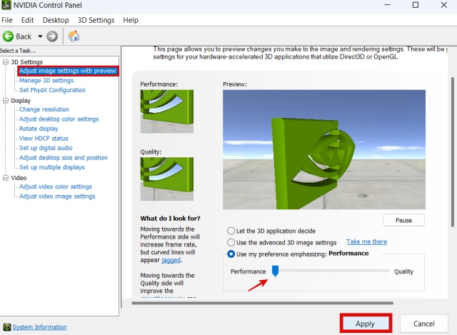The image size is (457, 335).
Task: Click the Performance-Quality slider handle
Action: point(275,271)
